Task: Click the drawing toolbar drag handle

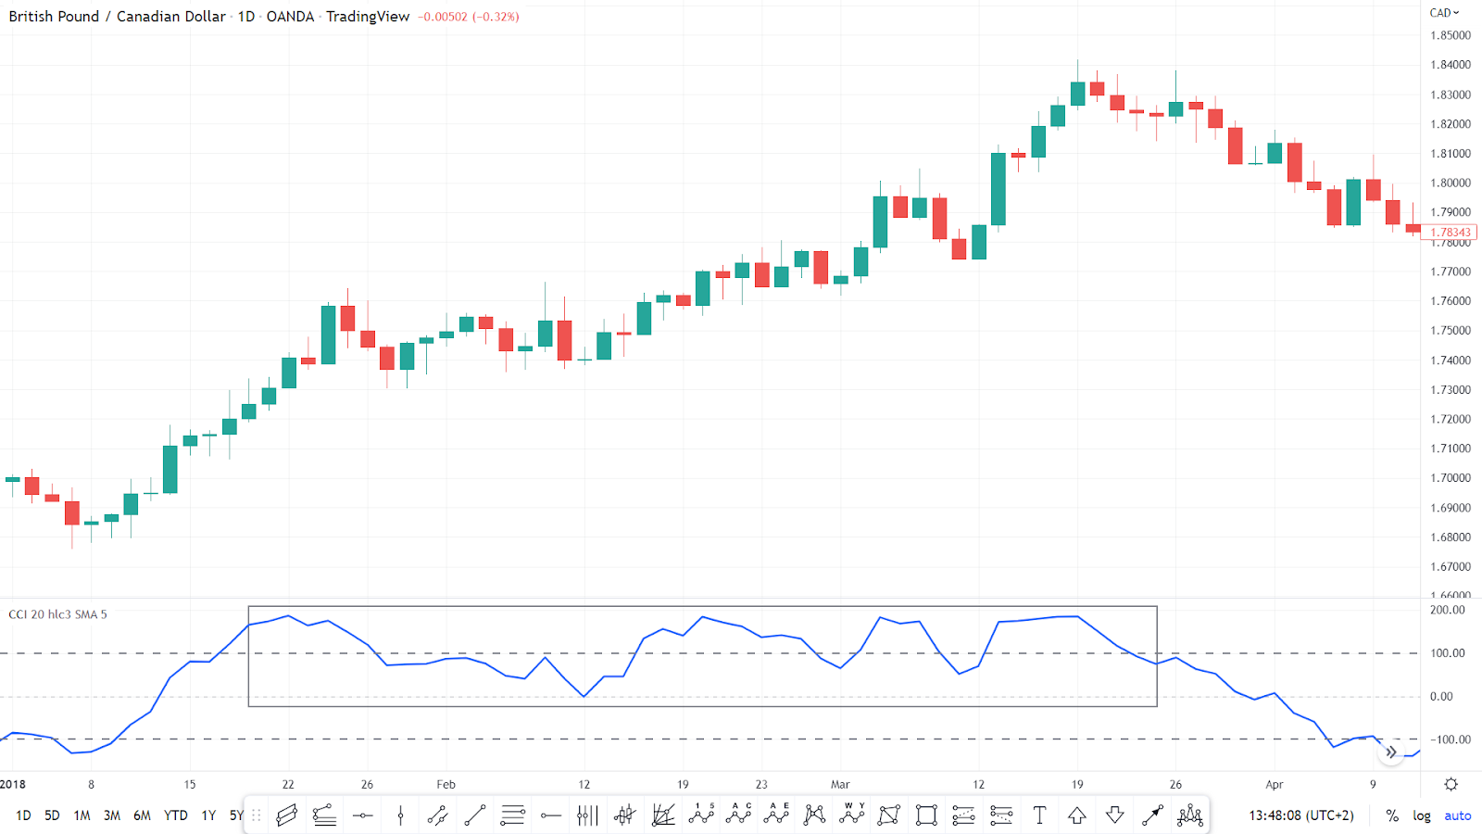Action: pos(257,815)
